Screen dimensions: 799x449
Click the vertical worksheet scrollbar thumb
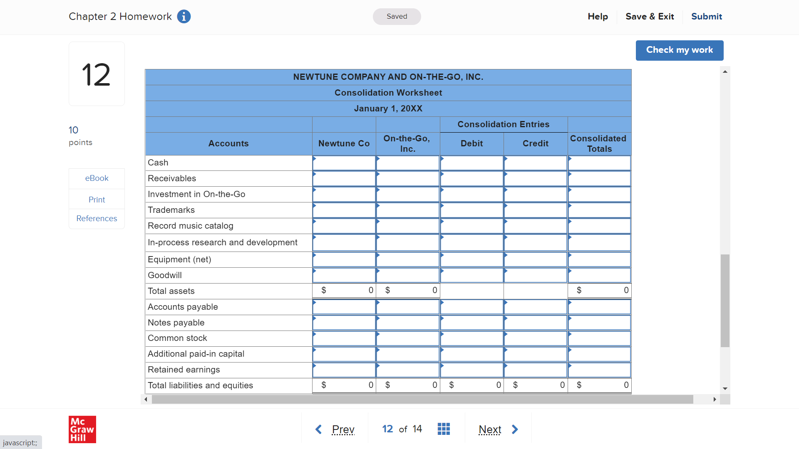[725, 300]
